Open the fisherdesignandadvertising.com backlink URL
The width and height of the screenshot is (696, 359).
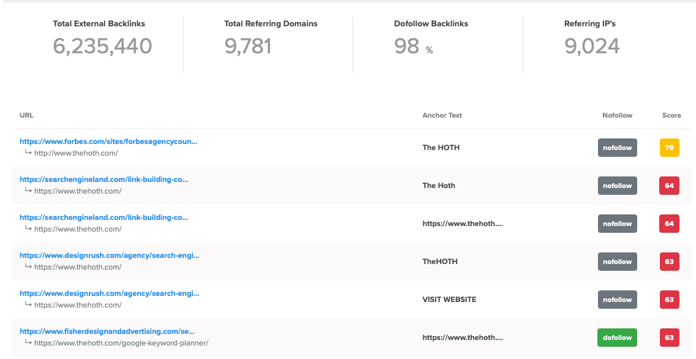107,331
